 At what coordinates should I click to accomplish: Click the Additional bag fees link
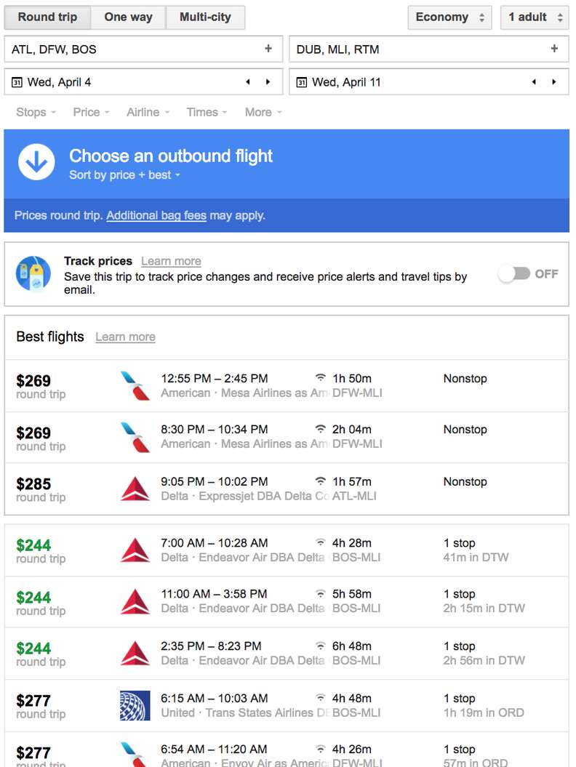click(156, 215)
